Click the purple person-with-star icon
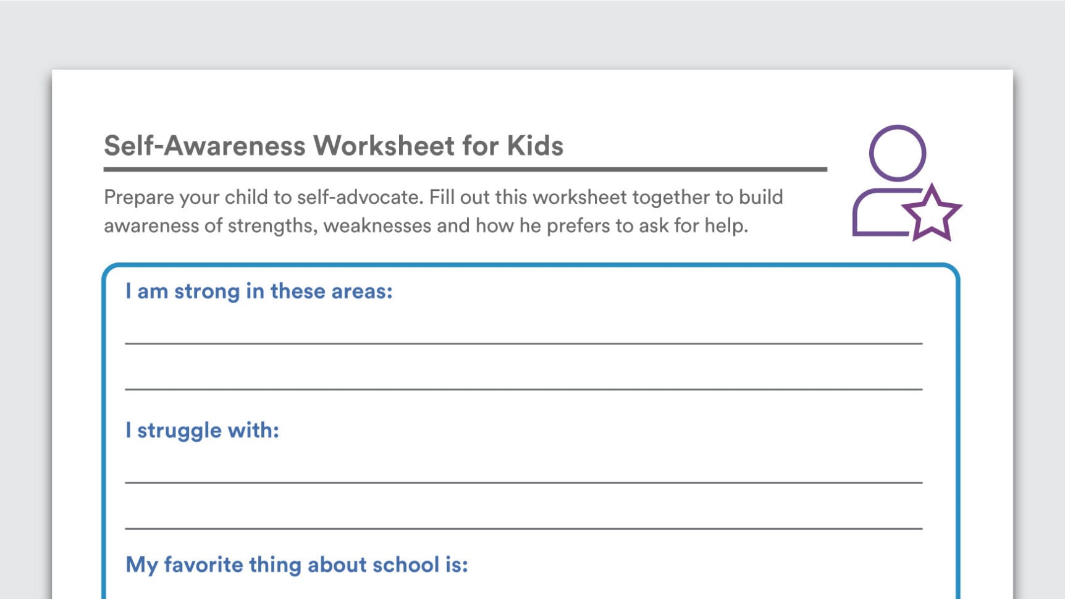The image size is (1065, 599). pos(905,183)
